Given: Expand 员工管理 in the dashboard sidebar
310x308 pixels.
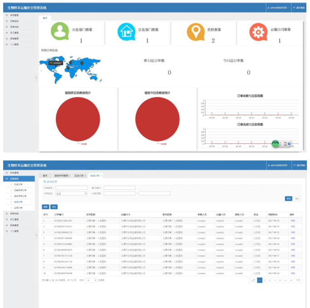Looking at the screenshot, I should coord(19,33).
